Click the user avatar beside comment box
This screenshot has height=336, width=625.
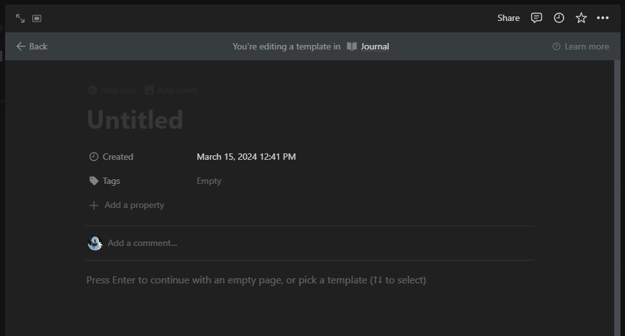pyautogui.click(x=95, y=243)
